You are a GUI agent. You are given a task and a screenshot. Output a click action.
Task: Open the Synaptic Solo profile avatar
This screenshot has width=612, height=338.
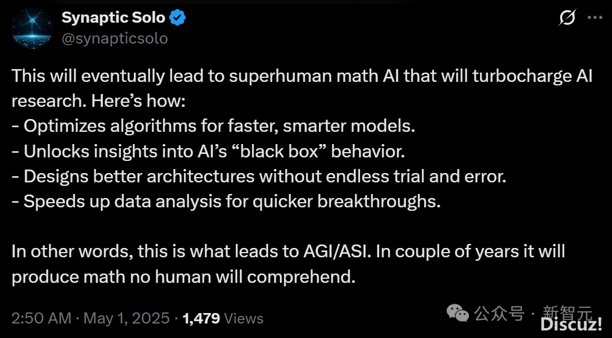tap(32, 28)
